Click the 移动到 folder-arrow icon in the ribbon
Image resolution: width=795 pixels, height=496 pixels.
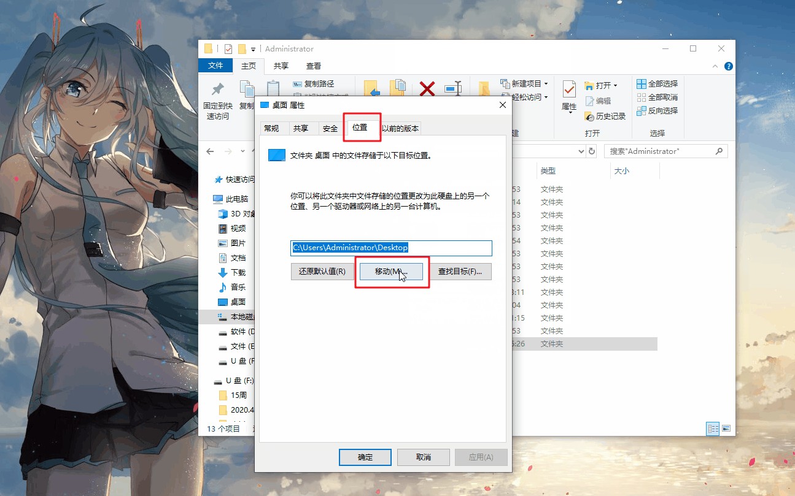pos(371,89)
